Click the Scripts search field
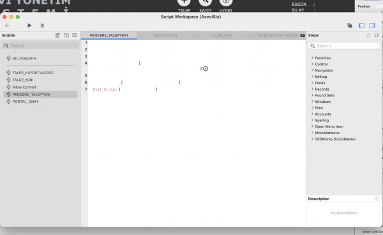This screenshot has width=383, height=235. pos(40,46)
